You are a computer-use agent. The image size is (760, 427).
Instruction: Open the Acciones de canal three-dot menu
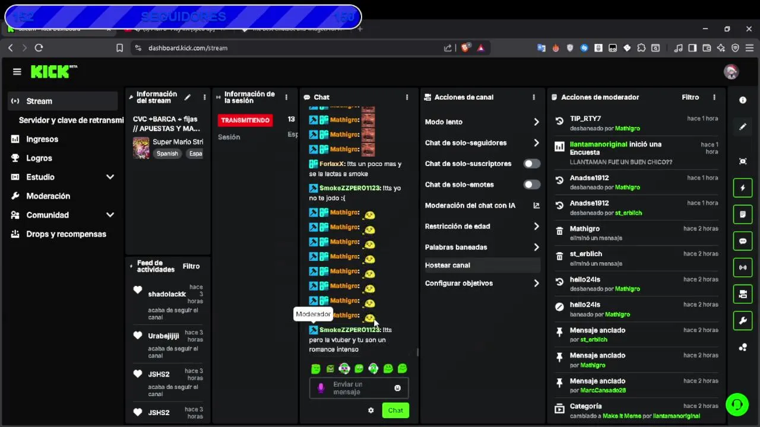534,97
